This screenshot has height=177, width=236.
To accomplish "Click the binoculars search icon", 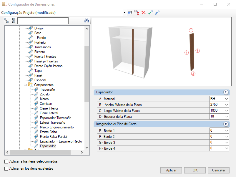I will point(87,21).
